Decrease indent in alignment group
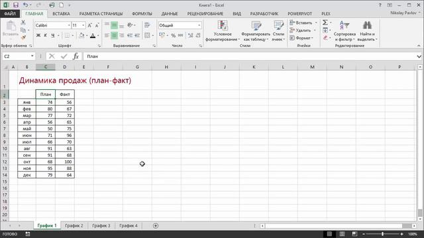The width and height of the screenshot is (424, 238). [130, 35]
